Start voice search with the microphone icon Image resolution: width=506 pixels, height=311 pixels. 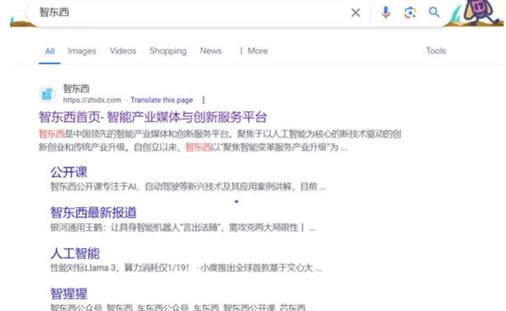coord(385,12)
